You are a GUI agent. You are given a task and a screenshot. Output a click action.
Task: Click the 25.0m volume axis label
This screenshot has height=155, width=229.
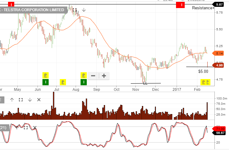221,114
